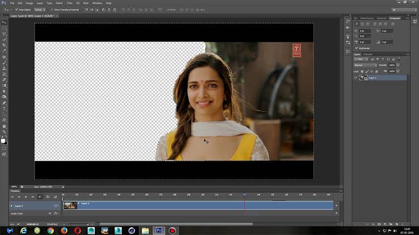This screenshot has width=419, height=235.
Task: Open the Audio Track music note menu
Action: click(56, 213)
